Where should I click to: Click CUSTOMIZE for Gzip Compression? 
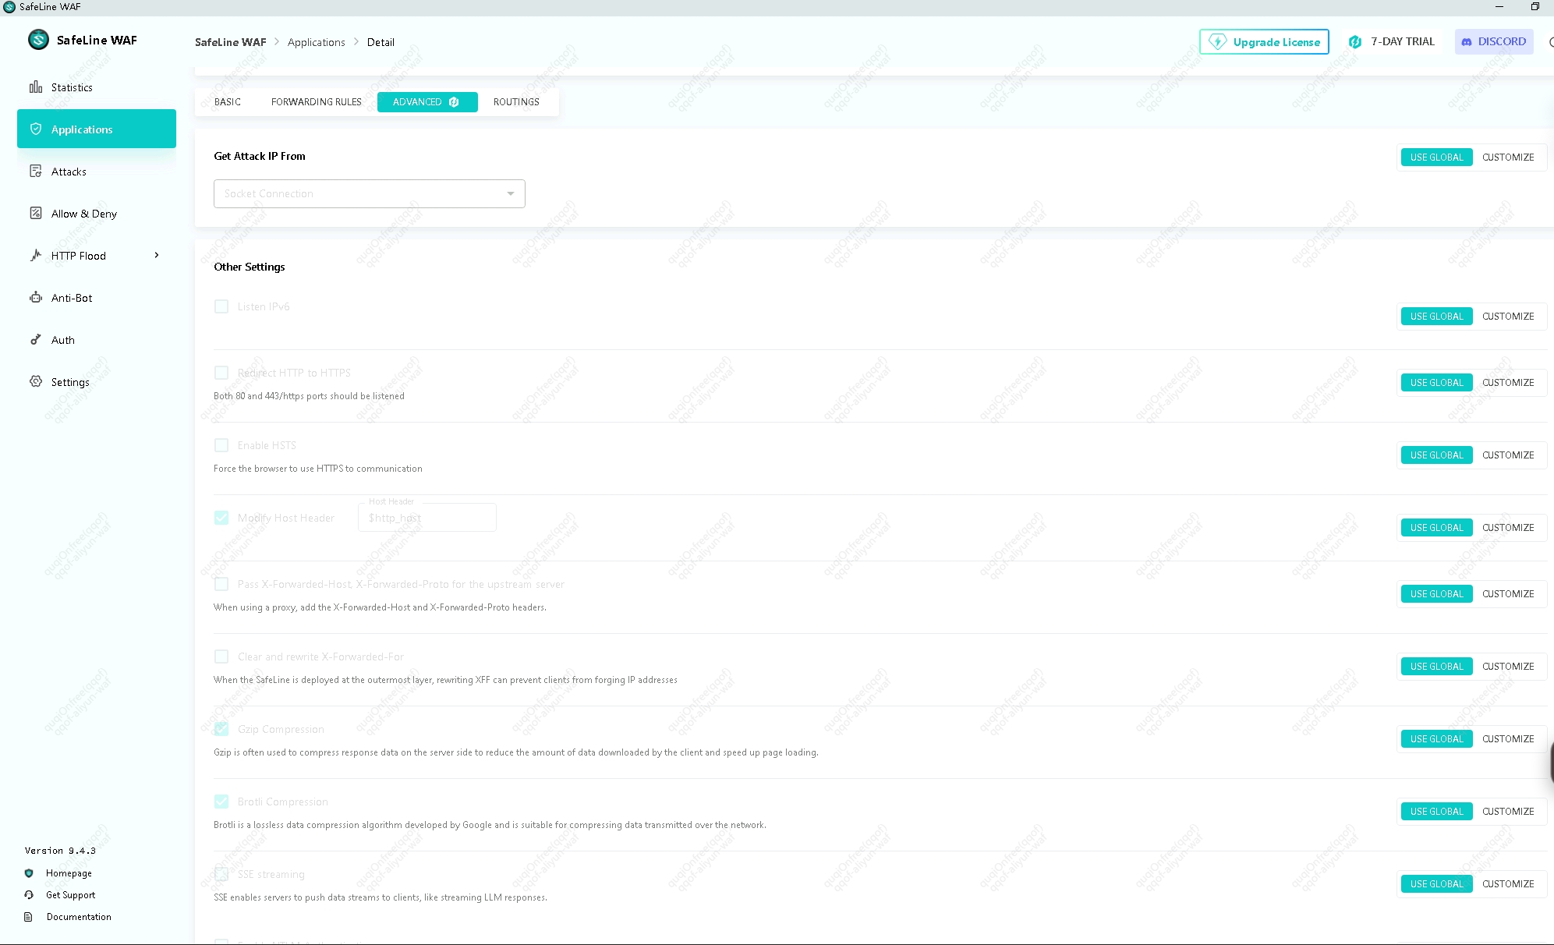(x=1508, y=739)
